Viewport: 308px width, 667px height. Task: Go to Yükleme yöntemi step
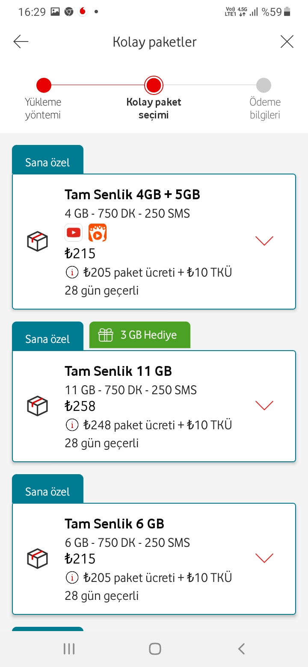pyautogui.click(x=43, y=85)
